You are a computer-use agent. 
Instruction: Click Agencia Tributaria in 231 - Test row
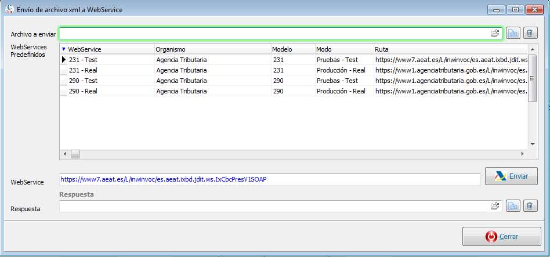tap(182, 60)
